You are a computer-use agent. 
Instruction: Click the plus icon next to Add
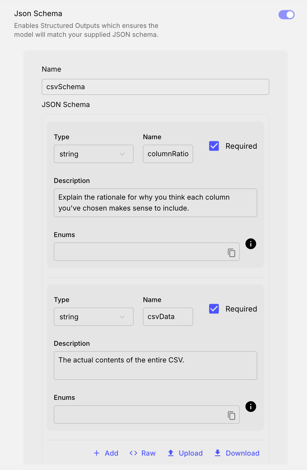tap(97, 453)
